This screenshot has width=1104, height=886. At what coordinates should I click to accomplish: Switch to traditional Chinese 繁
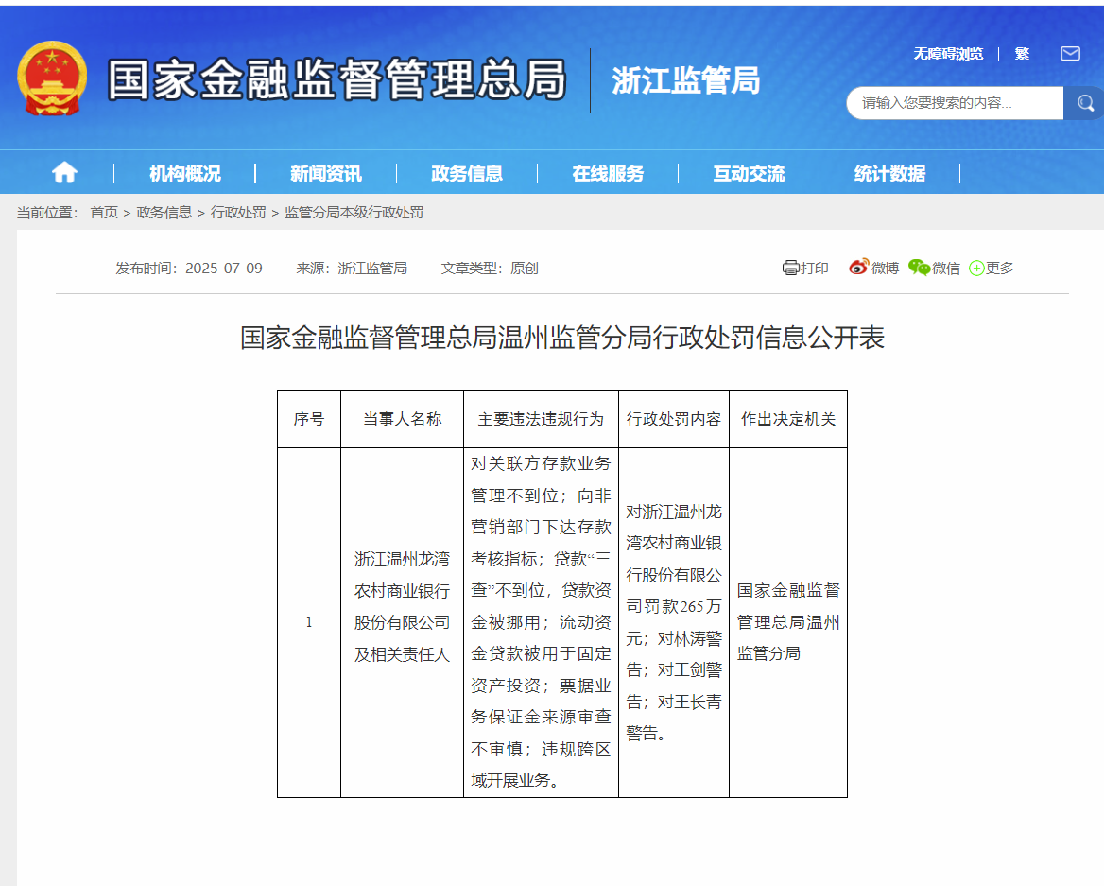(x=1023, y=54)
